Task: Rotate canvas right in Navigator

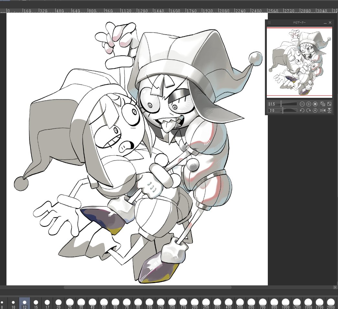Action: click(309, 110)
